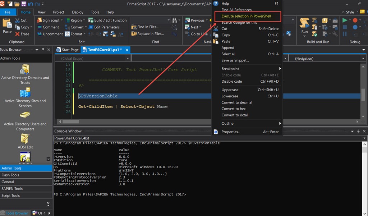368x216 pixels.
Task: Click the binoculars Find icon
Action: [x=174, y=20]
